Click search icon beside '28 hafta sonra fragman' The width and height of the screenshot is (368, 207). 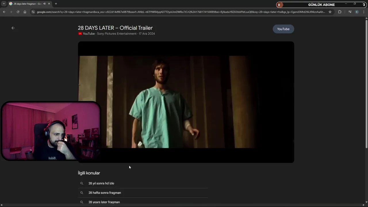pos(82,193)
